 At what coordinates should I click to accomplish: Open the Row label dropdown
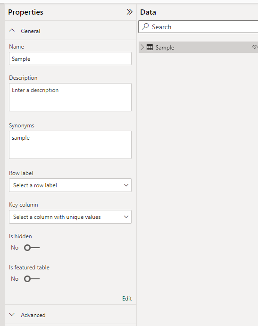coord(70,185)
